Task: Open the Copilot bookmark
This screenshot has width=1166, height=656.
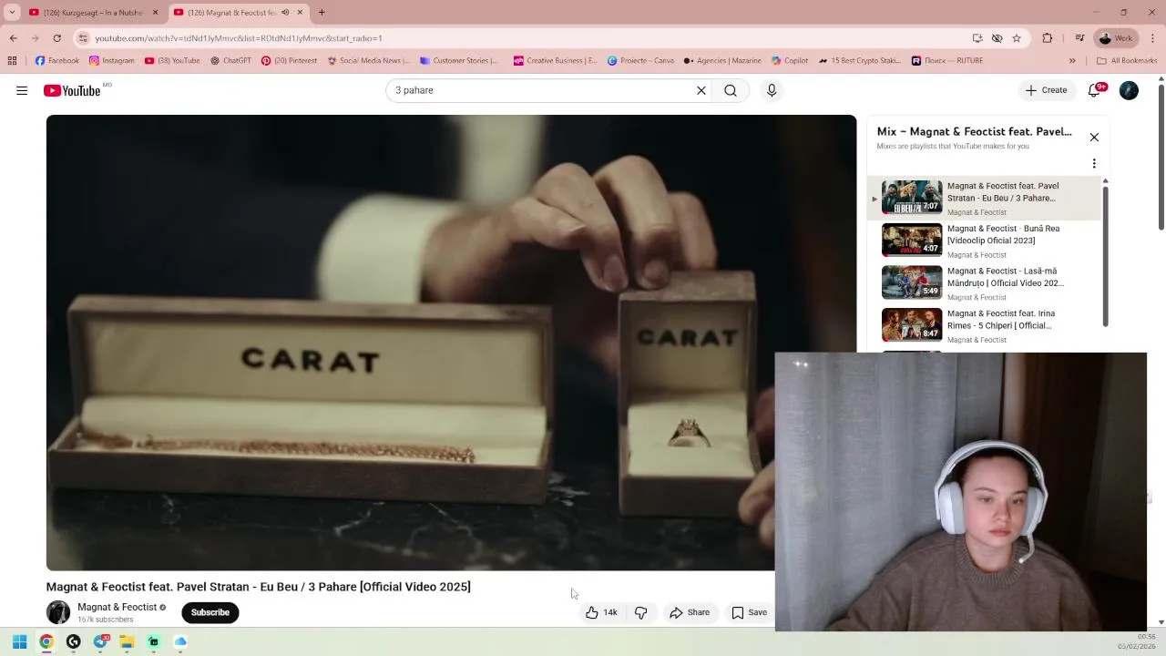Action: pos(789,61)
